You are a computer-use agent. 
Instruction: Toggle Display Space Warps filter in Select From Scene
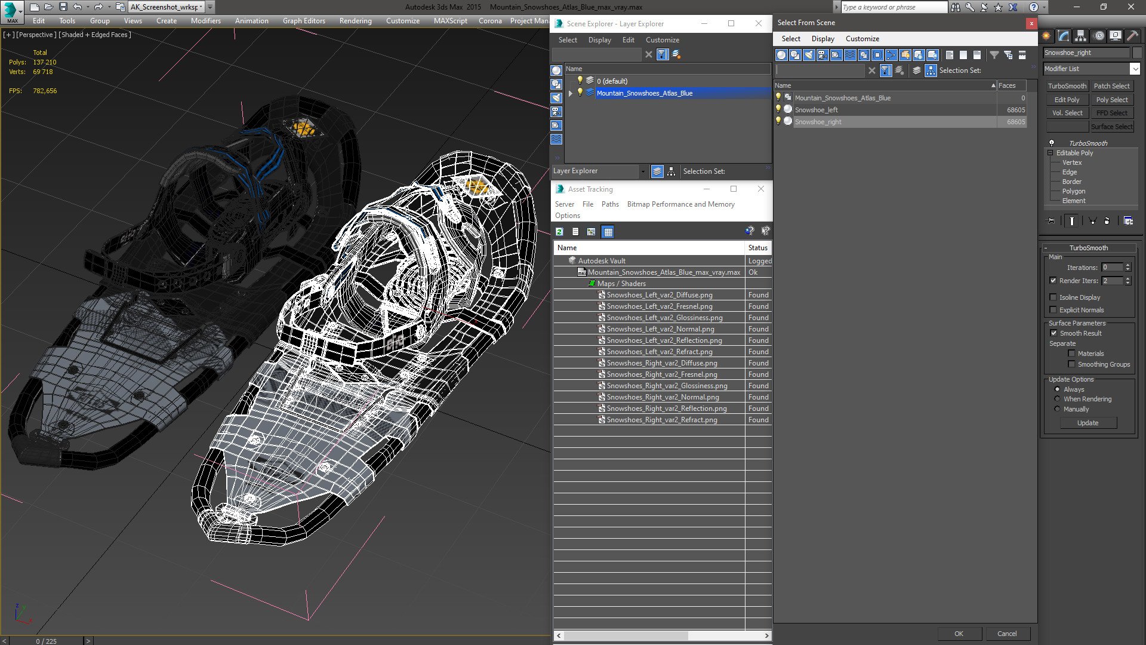(x=850, y=55)
